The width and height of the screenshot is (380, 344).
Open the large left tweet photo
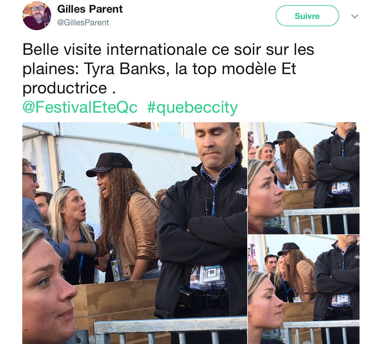(135, 233)
